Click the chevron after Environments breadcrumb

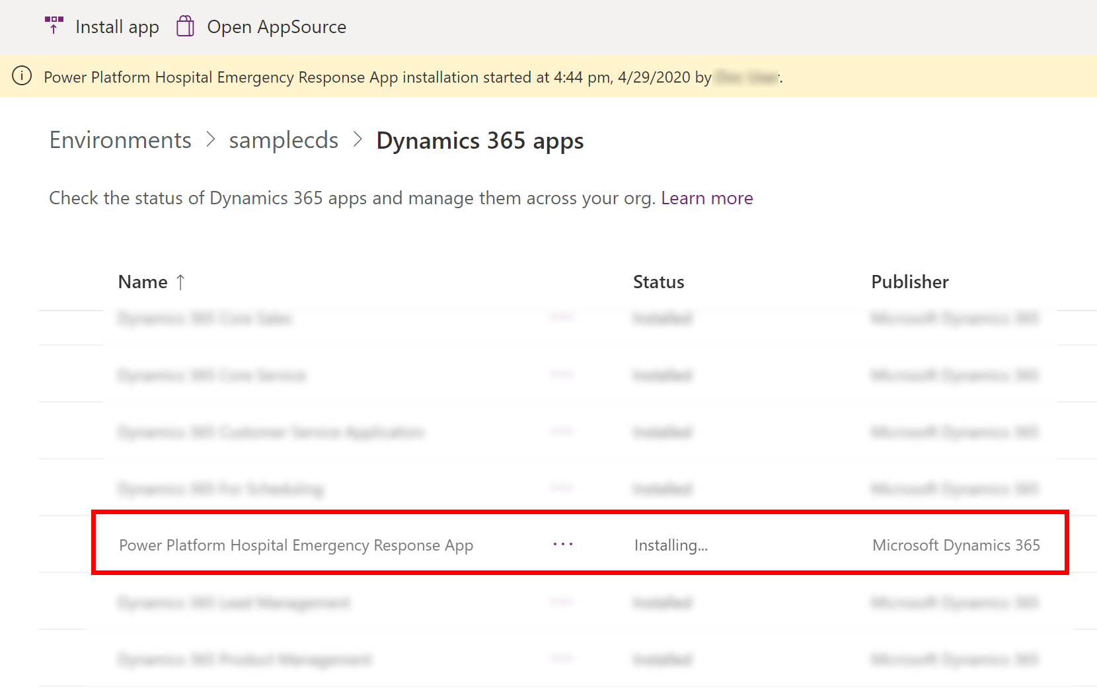pos(211,139)
